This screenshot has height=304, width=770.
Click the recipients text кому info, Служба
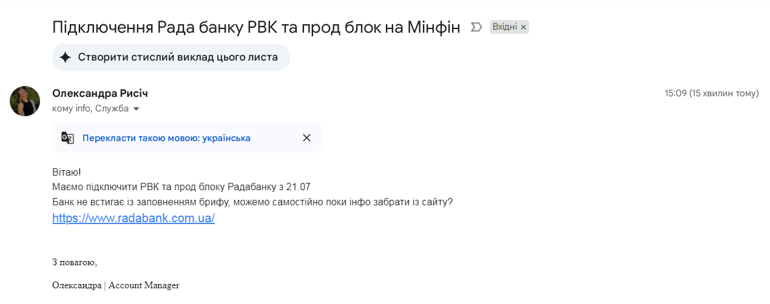point(91,109)
